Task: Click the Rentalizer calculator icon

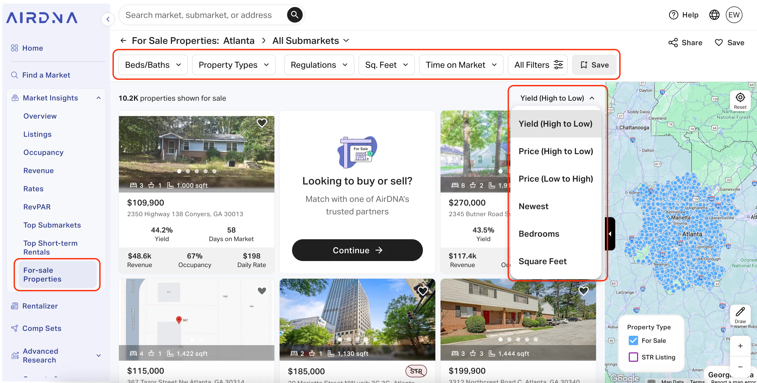Action: coord(14,306)
